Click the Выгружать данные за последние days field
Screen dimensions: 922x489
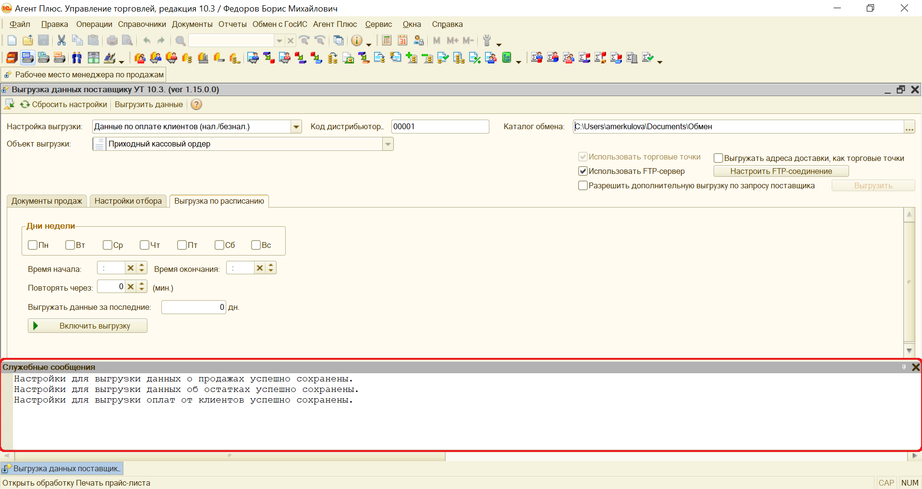(194, 307)
